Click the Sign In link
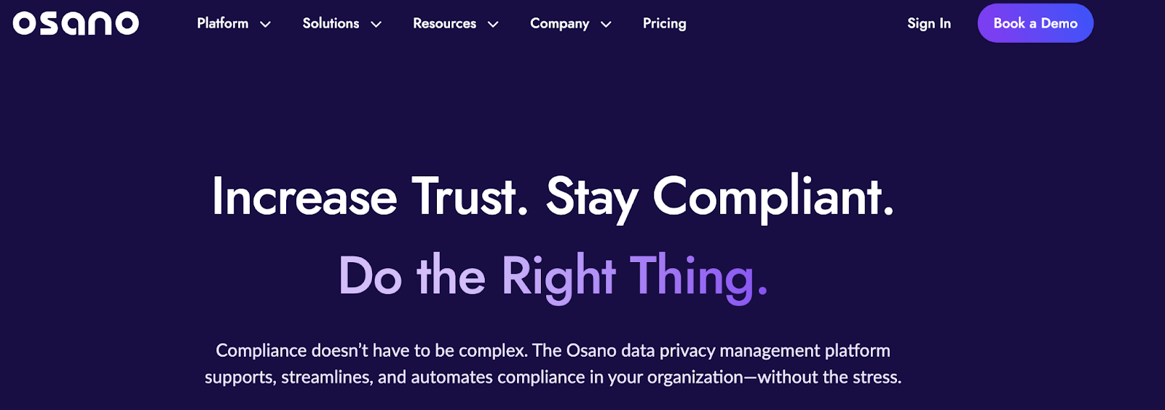 point(928,23)
